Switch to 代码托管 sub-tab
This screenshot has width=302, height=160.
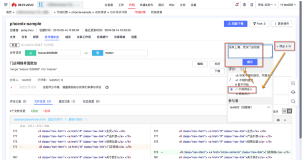pos(140,12)
